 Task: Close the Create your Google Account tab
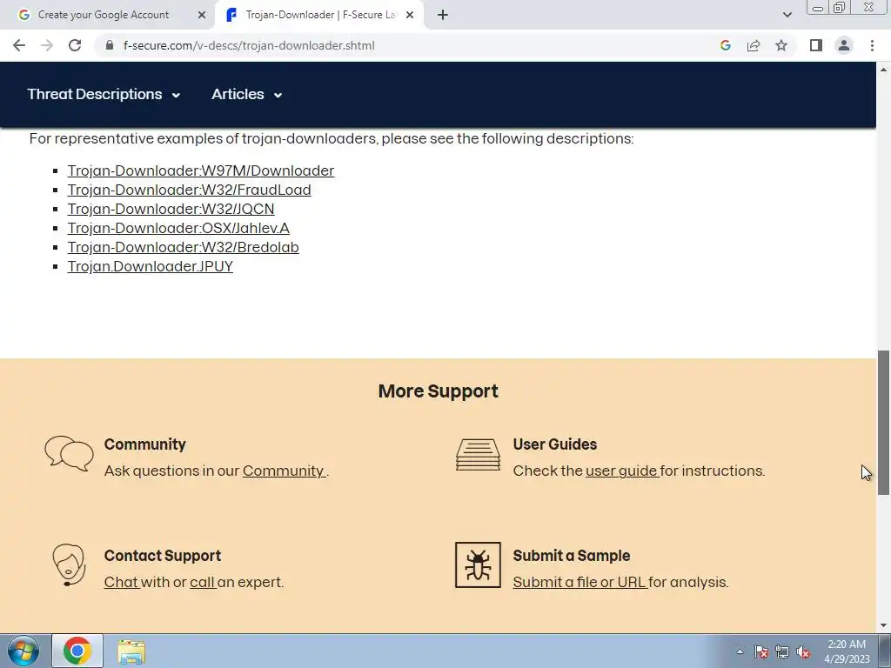pos(201,15)
